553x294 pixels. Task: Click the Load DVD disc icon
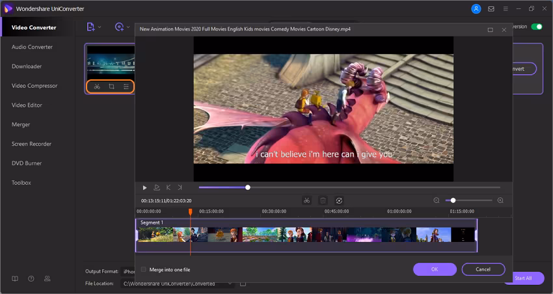[x=119, y=27]
